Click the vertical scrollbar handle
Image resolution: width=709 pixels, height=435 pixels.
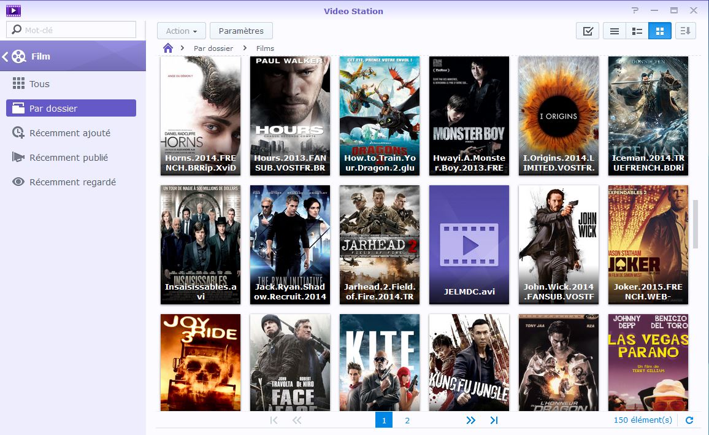(x=695, y=224)
